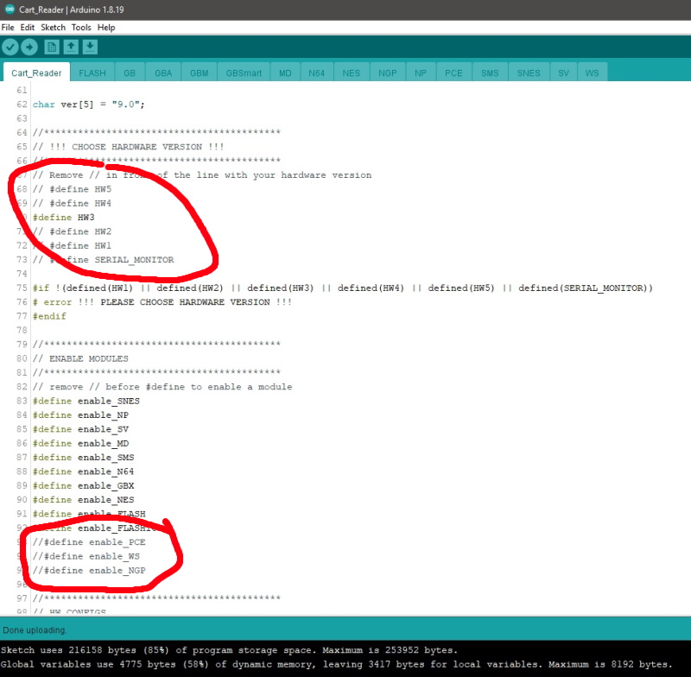Switch to the GBSmart tab
691x677 pixels.
[x=244, y=73]
